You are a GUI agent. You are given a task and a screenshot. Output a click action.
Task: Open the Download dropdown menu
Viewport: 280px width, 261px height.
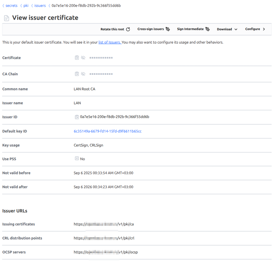coord(227,29)
